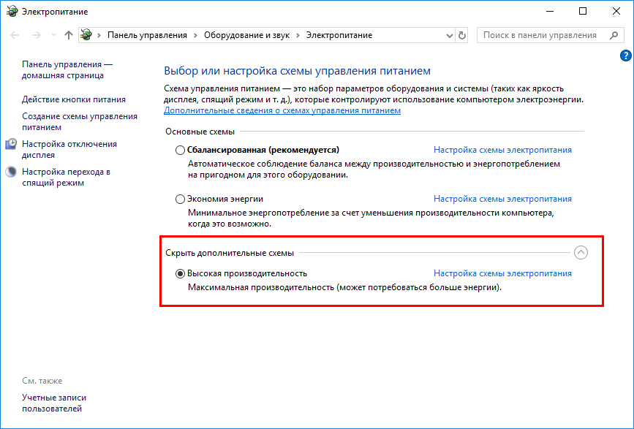
Task: Click the power options icon in address bar
Action: 86,35
